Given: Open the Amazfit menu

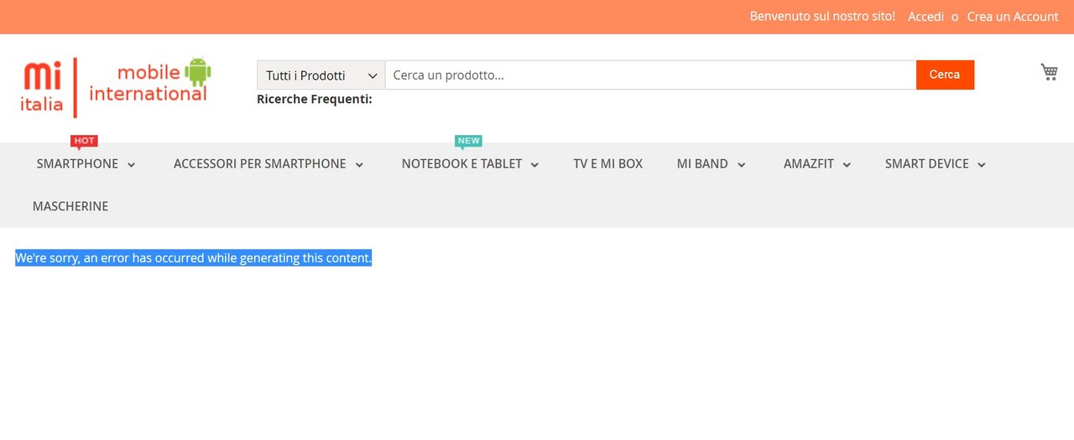Looking at the screenshot, I should 809,164.
